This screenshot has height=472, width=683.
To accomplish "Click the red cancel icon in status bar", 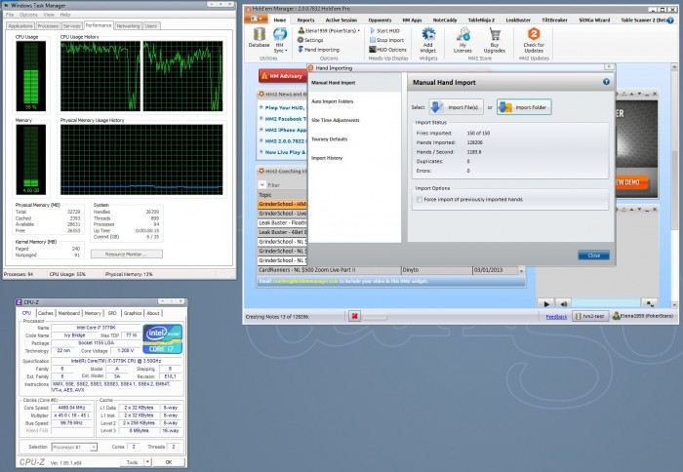I will coord(357,316).
